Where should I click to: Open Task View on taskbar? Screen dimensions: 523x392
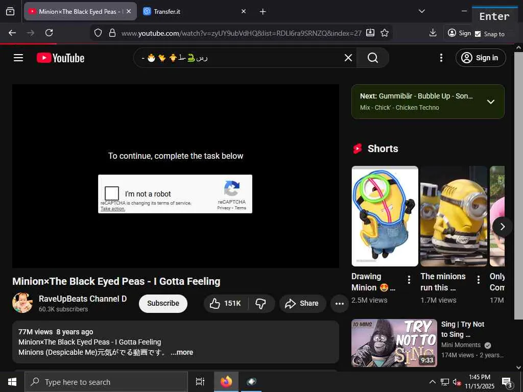tap(200, 382)
